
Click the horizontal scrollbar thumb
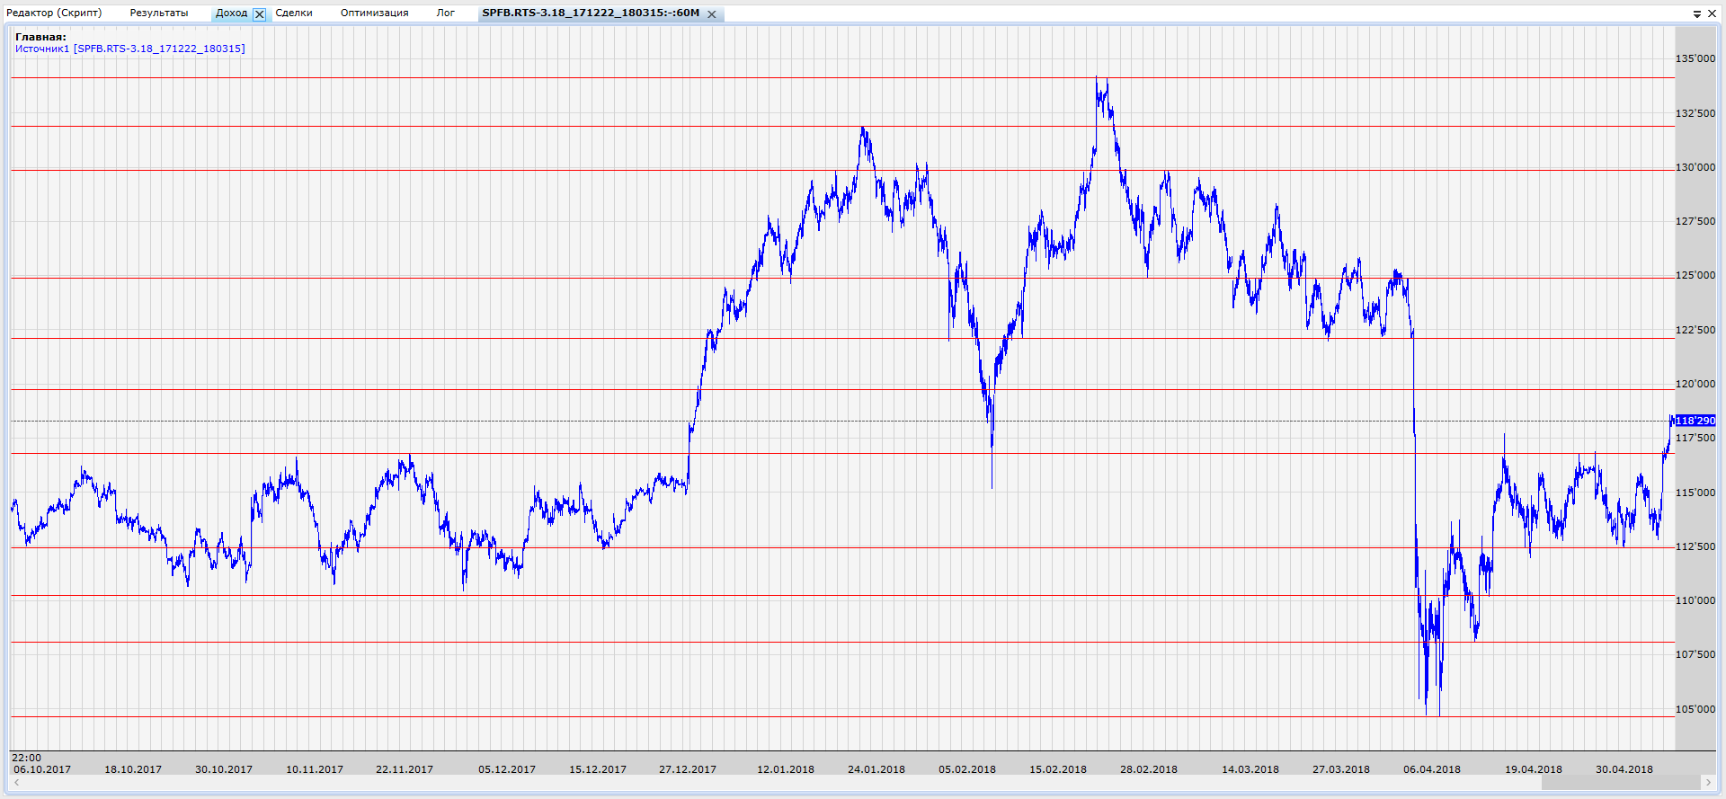[x=1619, y=783]
